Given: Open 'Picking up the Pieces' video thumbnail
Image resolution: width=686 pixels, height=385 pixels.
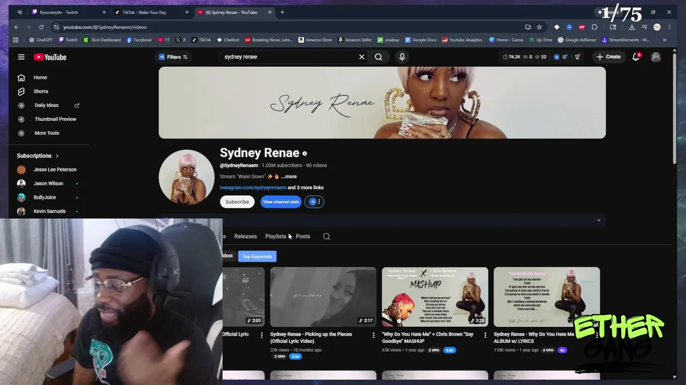Looking at the screenshot, I should pyautogui.click(x=323, y=297).
